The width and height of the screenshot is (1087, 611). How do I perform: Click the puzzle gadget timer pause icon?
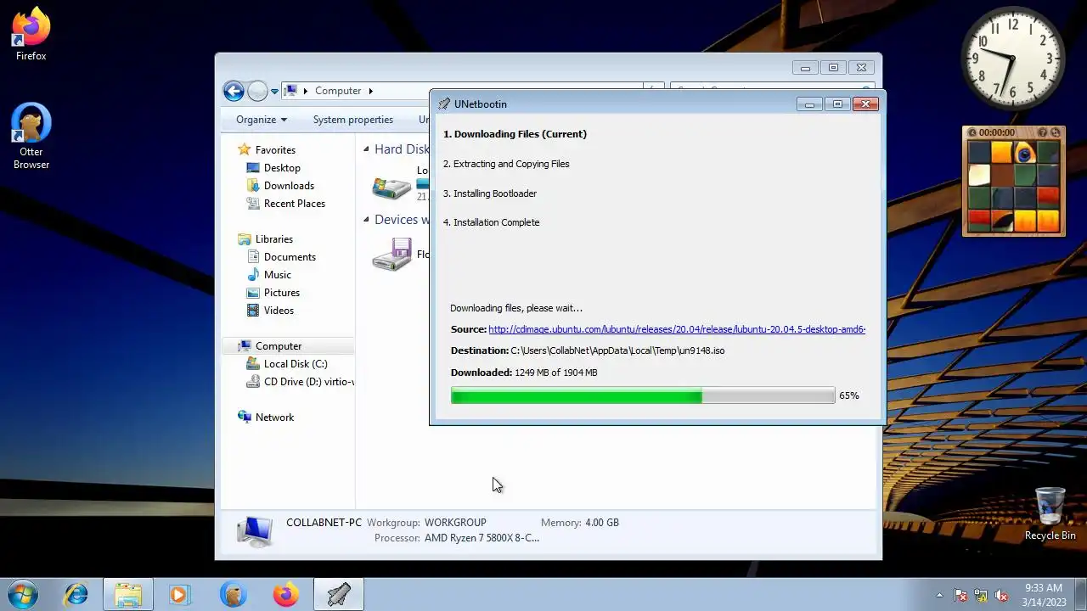pos(972,132)
